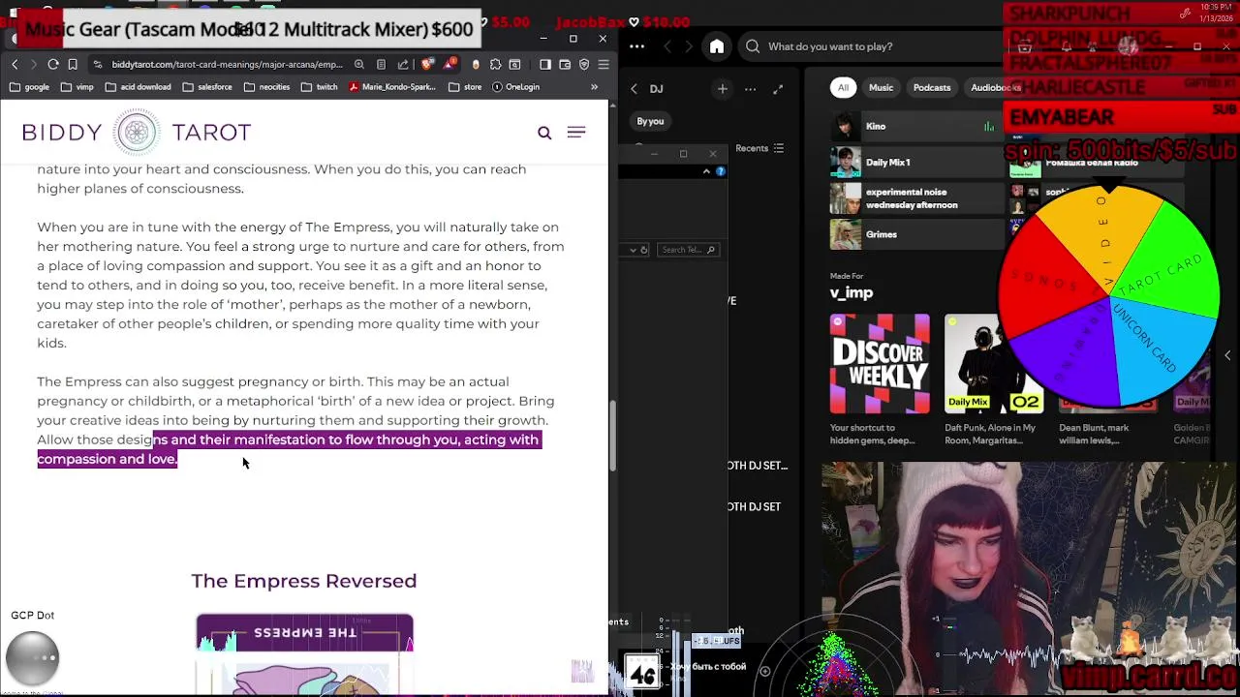Share this page from the address bar

[403, 64]
